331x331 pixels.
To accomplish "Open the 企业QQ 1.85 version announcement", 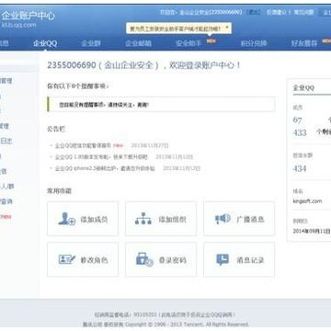I will [x=101, y=157].
